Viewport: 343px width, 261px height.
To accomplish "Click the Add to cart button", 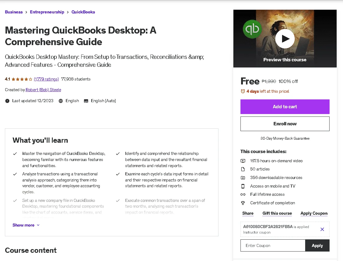I will click(x=285, y=107).
